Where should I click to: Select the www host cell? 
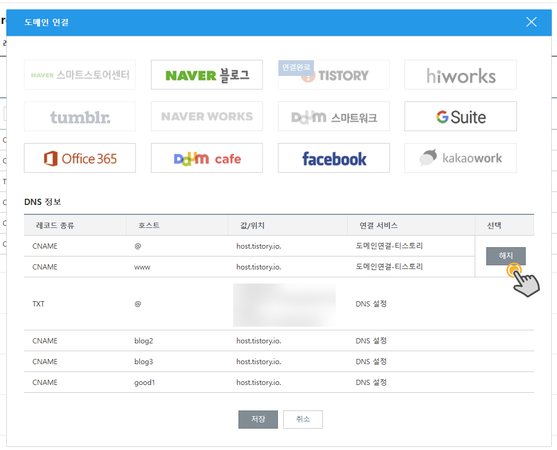(142, 267)
